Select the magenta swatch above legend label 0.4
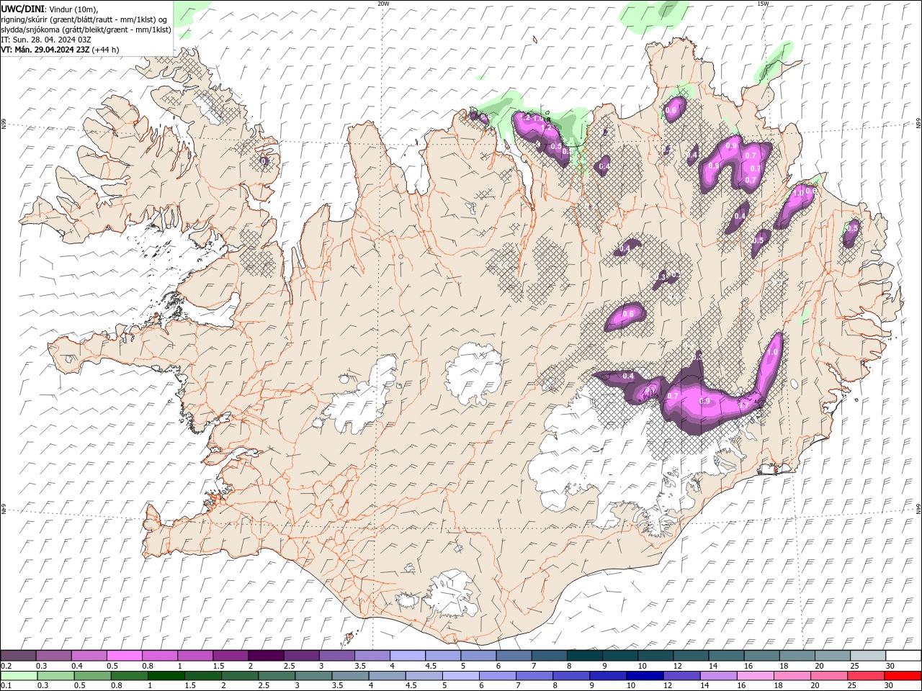 [x=89, y=656]
